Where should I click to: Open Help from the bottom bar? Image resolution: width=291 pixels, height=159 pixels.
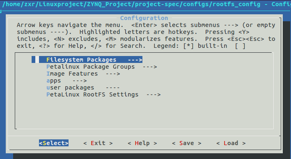[142, 143]
